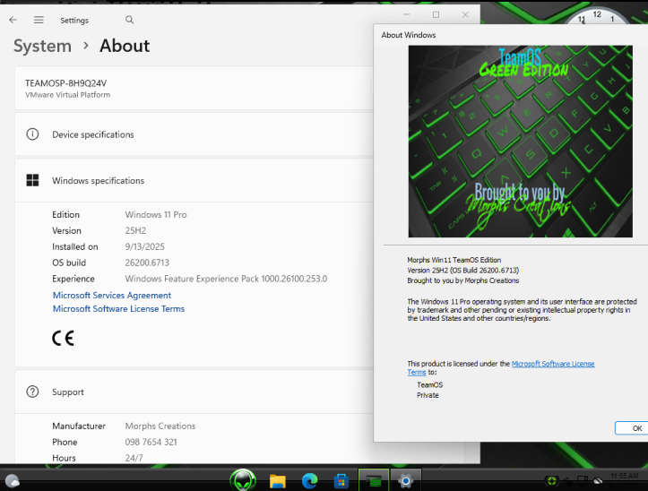Click the VMware Virtual Platform text

[68, 95]
